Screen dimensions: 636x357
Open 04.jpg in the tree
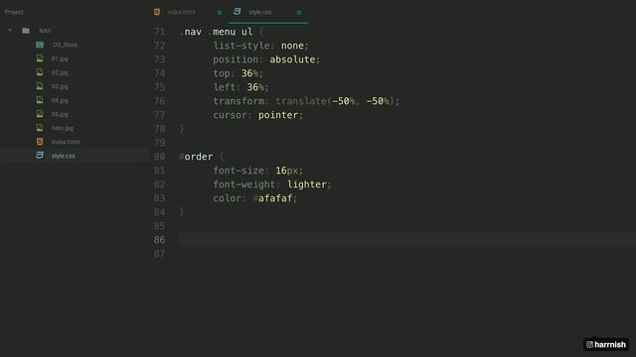click(x=60, y=100)
